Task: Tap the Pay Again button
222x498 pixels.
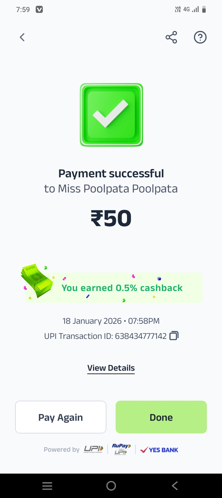Action: 61,417
